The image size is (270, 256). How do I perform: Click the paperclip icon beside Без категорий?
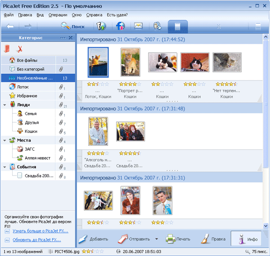click(x=61, y=69)
